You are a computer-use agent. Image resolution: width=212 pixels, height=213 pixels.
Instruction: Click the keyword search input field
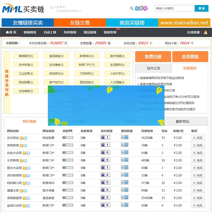click(x=174, y=8)
